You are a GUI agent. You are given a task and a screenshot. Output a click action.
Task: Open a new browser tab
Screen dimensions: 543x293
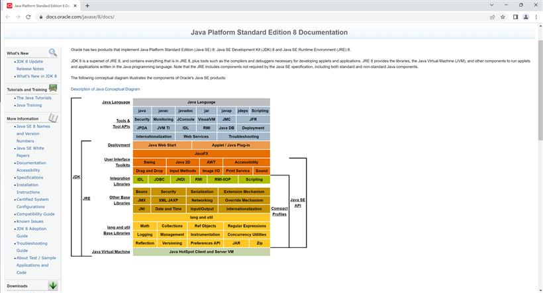tap(87, 5)
